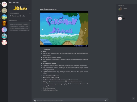The image size is (137, 102).
Task: Click 'Hidden/Bonus starter choices!' bullet
Action: point(52,57)
